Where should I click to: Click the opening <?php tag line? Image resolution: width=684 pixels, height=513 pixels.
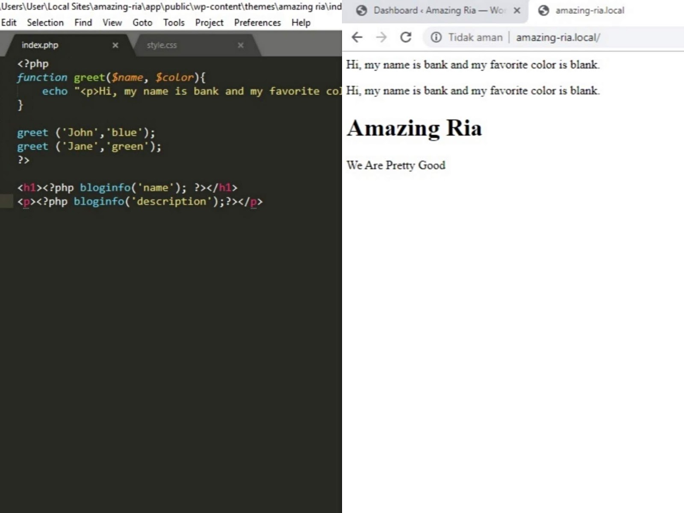tap(33, 64)
